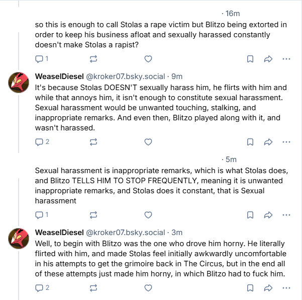Share the 16m-old post
The width and height of the screenshot is (302, 300).
(268, 59)
